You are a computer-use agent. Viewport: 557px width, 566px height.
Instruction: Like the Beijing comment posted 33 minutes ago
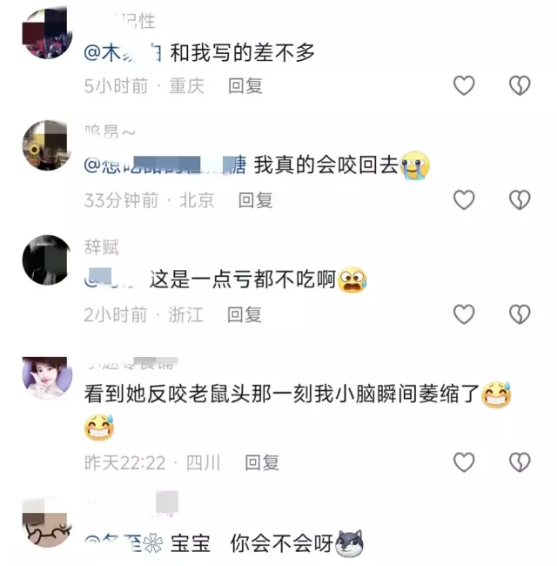point(464,200)
